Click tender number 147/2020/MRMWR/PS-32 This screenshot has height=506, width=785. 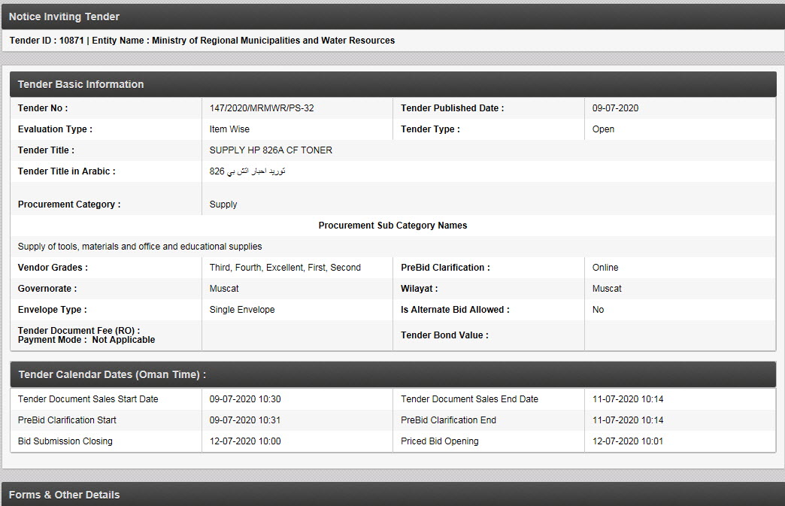point(262,108)
